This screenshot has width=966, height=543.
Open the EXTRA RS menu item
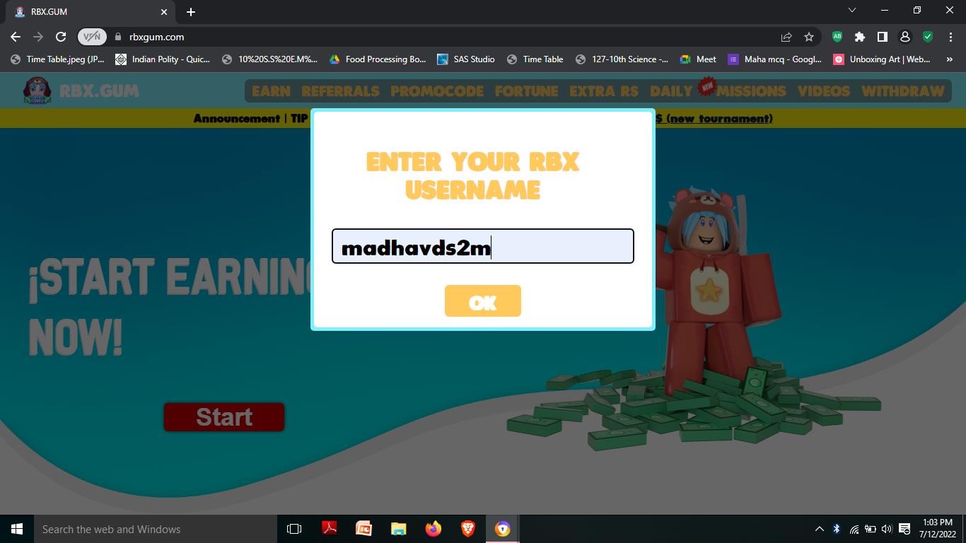tap(603, 91)
